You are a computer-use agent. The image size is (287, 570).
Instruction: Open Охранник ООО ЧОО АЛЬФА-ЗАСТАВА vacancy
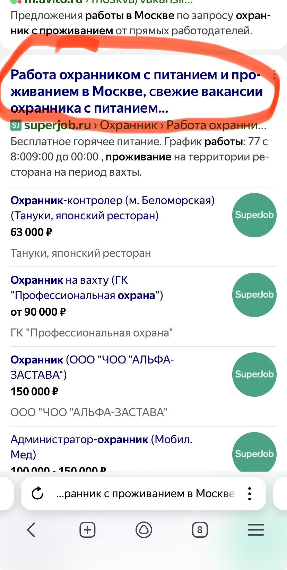[x=92, y=367]
